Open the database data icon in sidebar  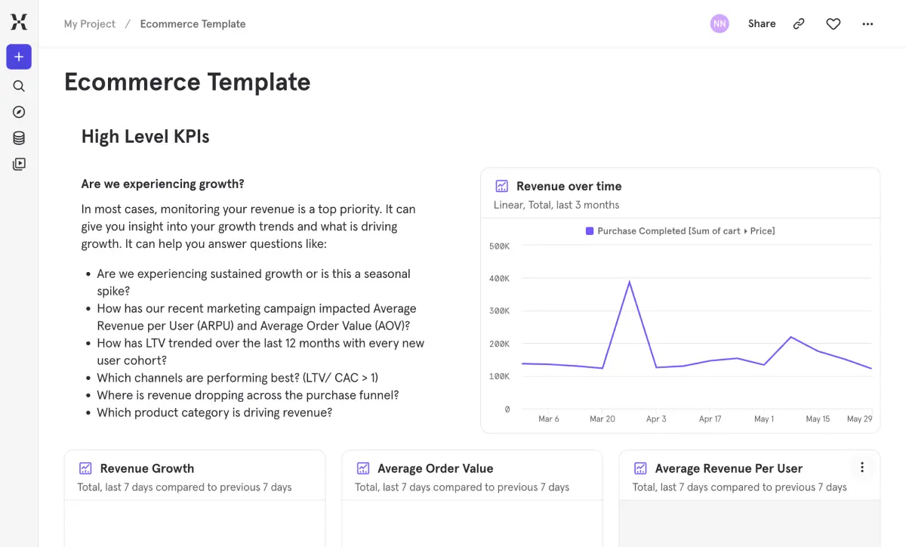(x=19, y=138)
